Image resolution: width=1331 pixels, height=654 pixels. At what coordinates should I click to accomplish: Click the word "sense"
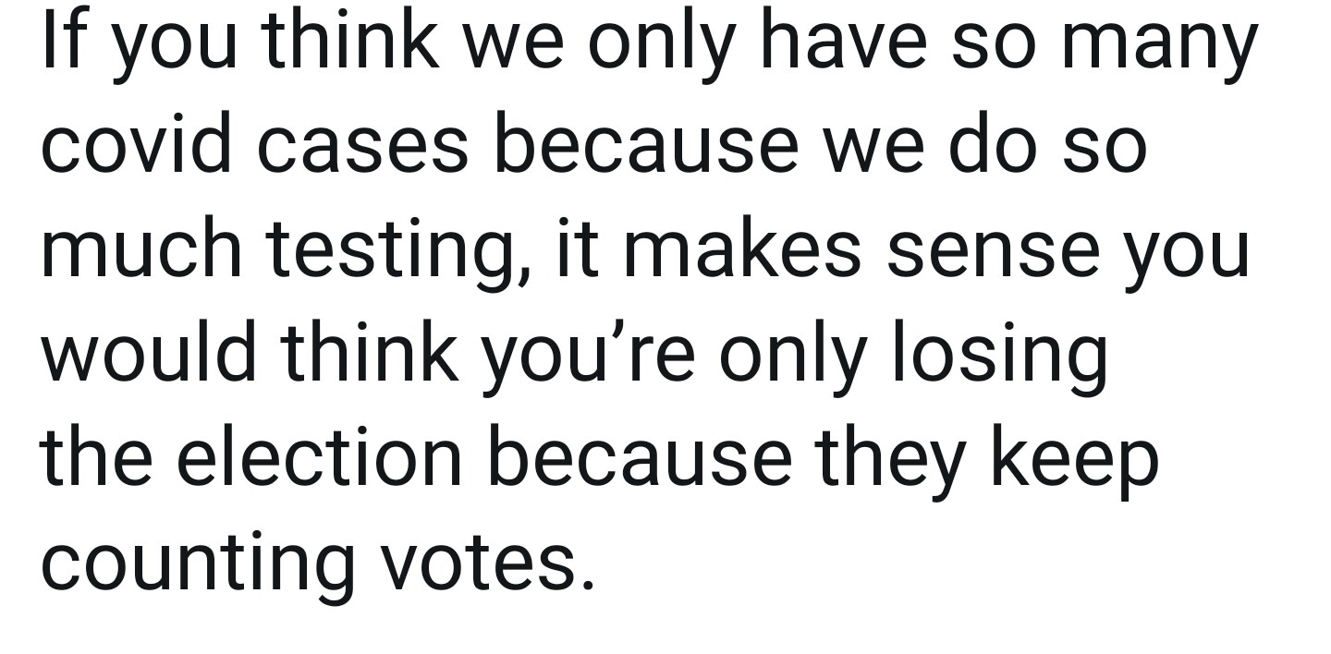[x=992, y=254]
